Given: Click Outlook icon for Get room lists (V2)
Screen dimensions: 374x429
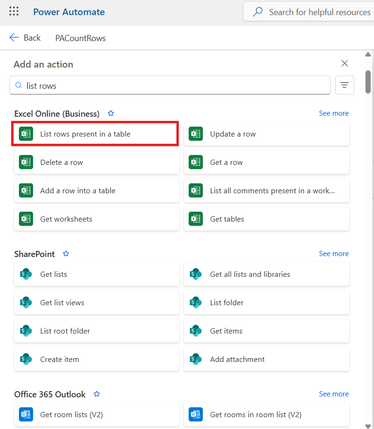Looking at the screenshot, I should pyautogui.click(x=26, y=415).
